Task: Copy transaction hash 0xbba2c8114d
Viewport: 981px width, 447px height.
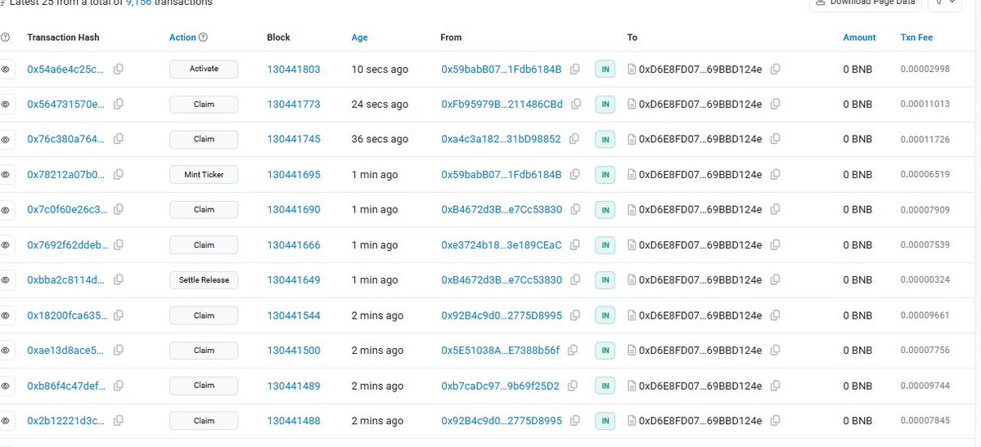Action: (119, 279)
